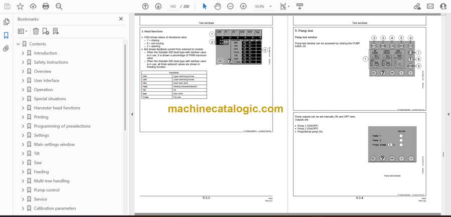
Task: Expand the right tools pane arrow
Action: [x=448, y=114]
